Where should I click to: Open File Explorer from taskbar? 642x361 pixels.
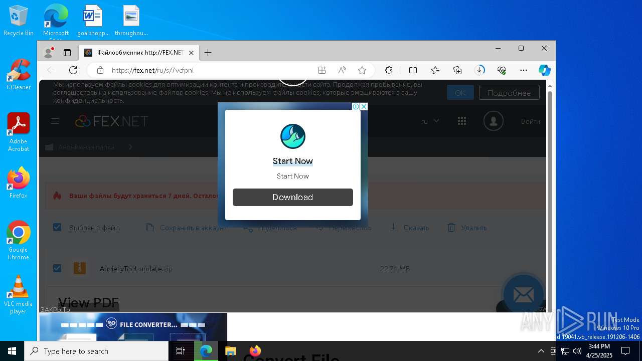pos(231,351)
